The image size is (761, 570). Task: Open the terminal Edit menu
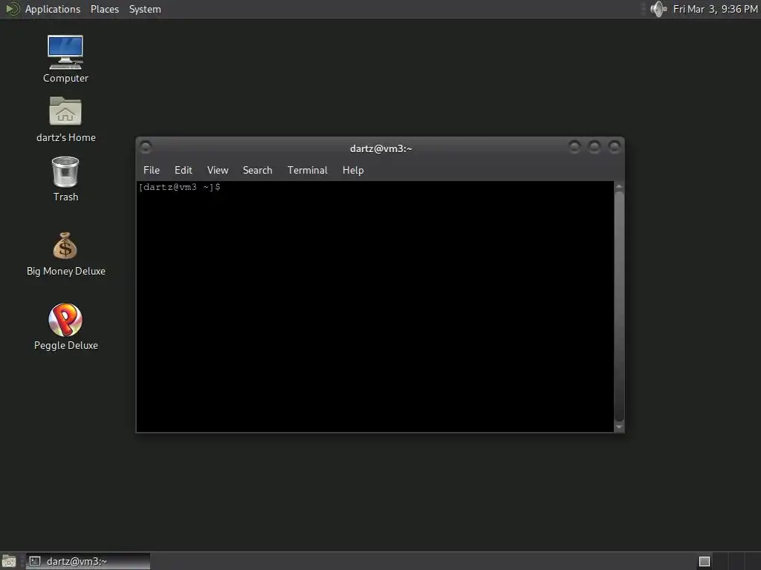point(184,170)
